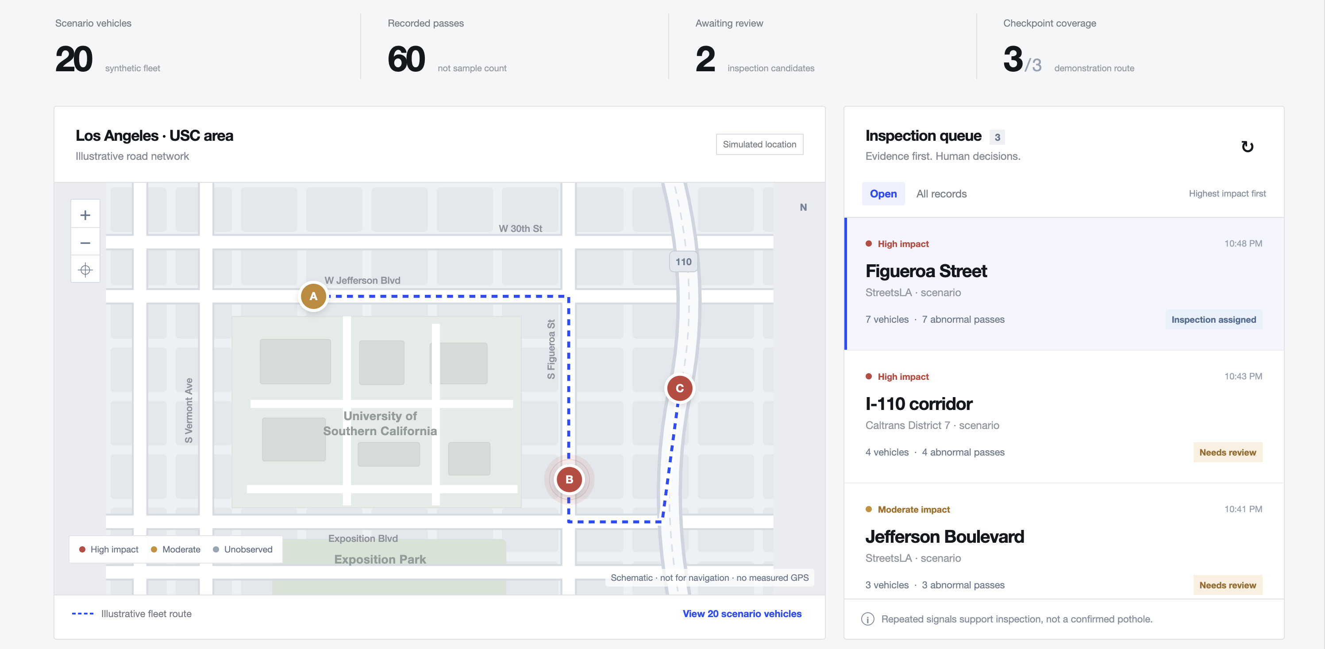The width and height of the screenshot is (1325, 649).
Task: Click the info icon beside repeated signals note
Action: [x=868, y=619]
